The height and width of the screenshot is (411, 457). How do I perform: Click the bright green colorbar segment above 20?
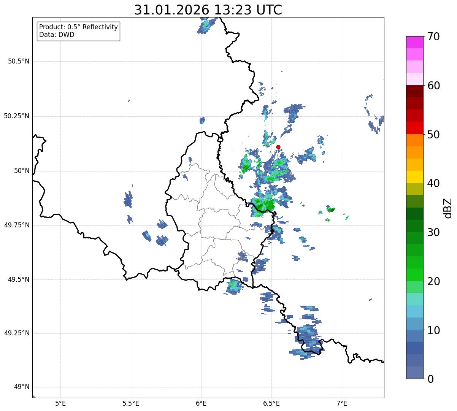(x=415, y=275)
